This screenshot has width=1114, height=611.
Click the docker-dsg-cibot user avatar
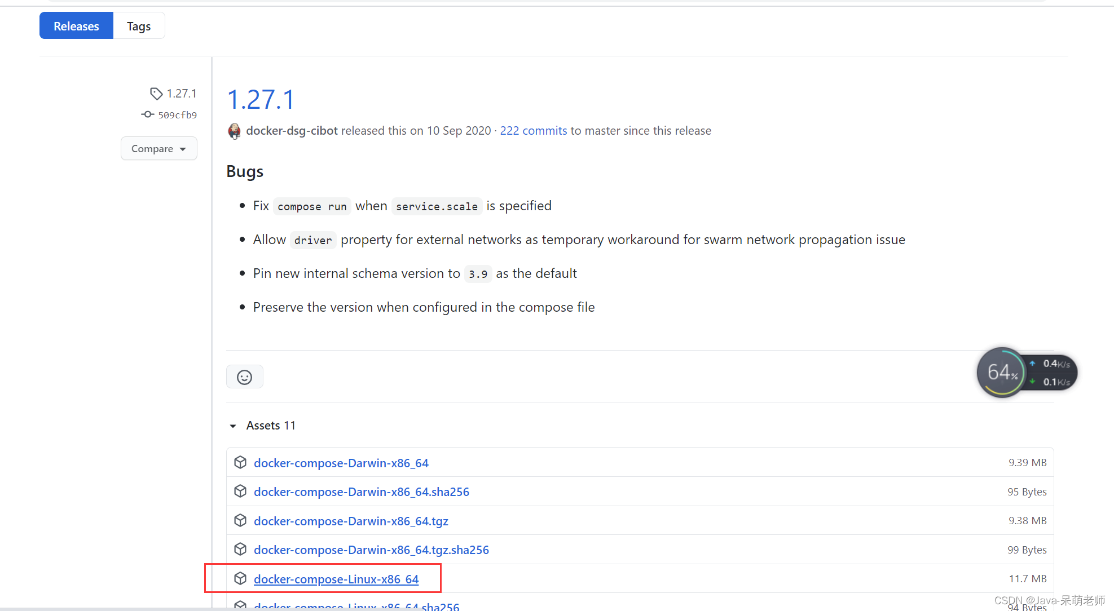click(234, 130)
